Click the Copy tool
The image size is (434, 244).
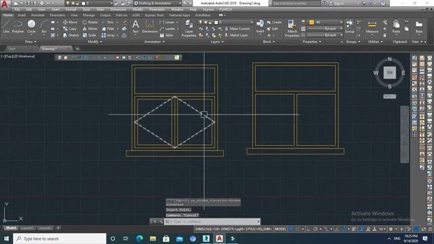coord(70,28)
